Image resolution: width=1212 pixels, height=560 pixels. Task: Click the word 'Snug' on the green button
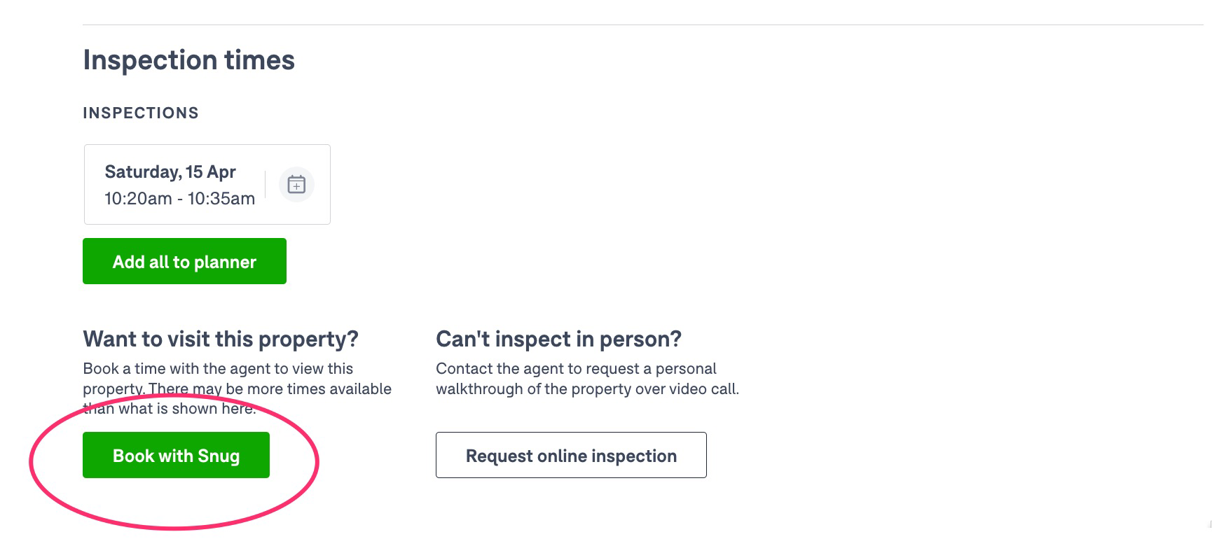219,456
